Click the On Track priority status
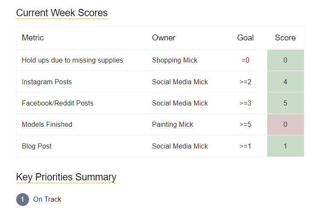Viewport: 321px width, 217px height. click(x=47, y=199)
